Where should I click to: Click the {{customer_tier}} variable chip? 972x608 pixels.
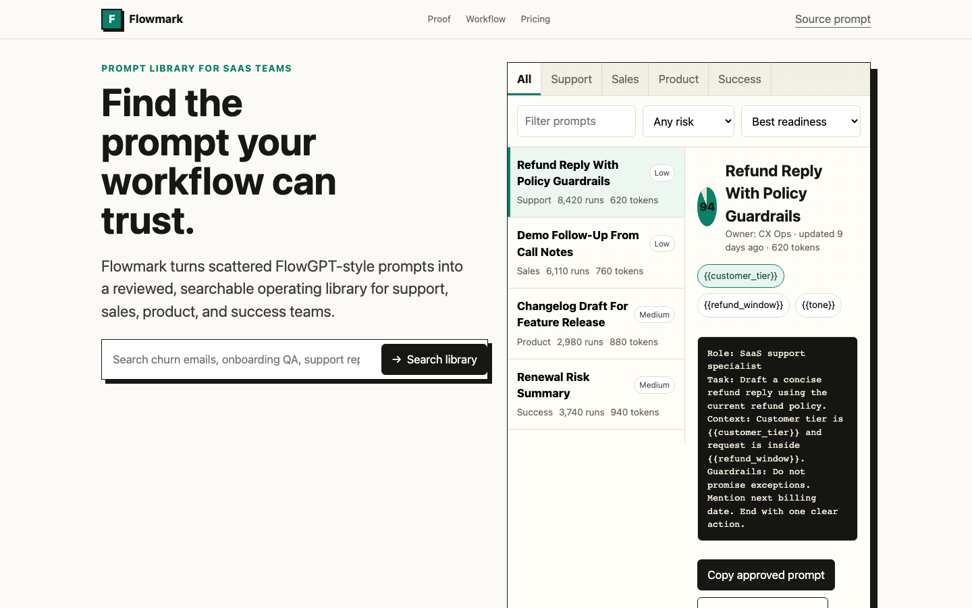(740, 276)
